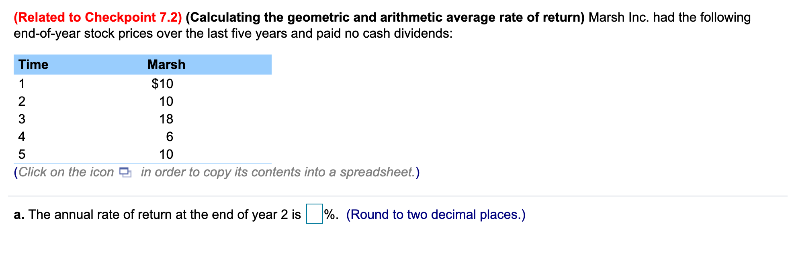Click the Marsh column header
Viewport: 790px width, 279px height.
point(166,65)
